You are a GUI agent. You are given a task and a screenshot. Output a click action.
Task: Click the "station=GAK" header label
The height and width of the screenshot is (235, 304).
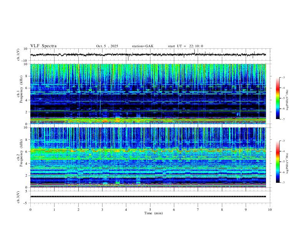pyautogui.click(x=142, y=46)
